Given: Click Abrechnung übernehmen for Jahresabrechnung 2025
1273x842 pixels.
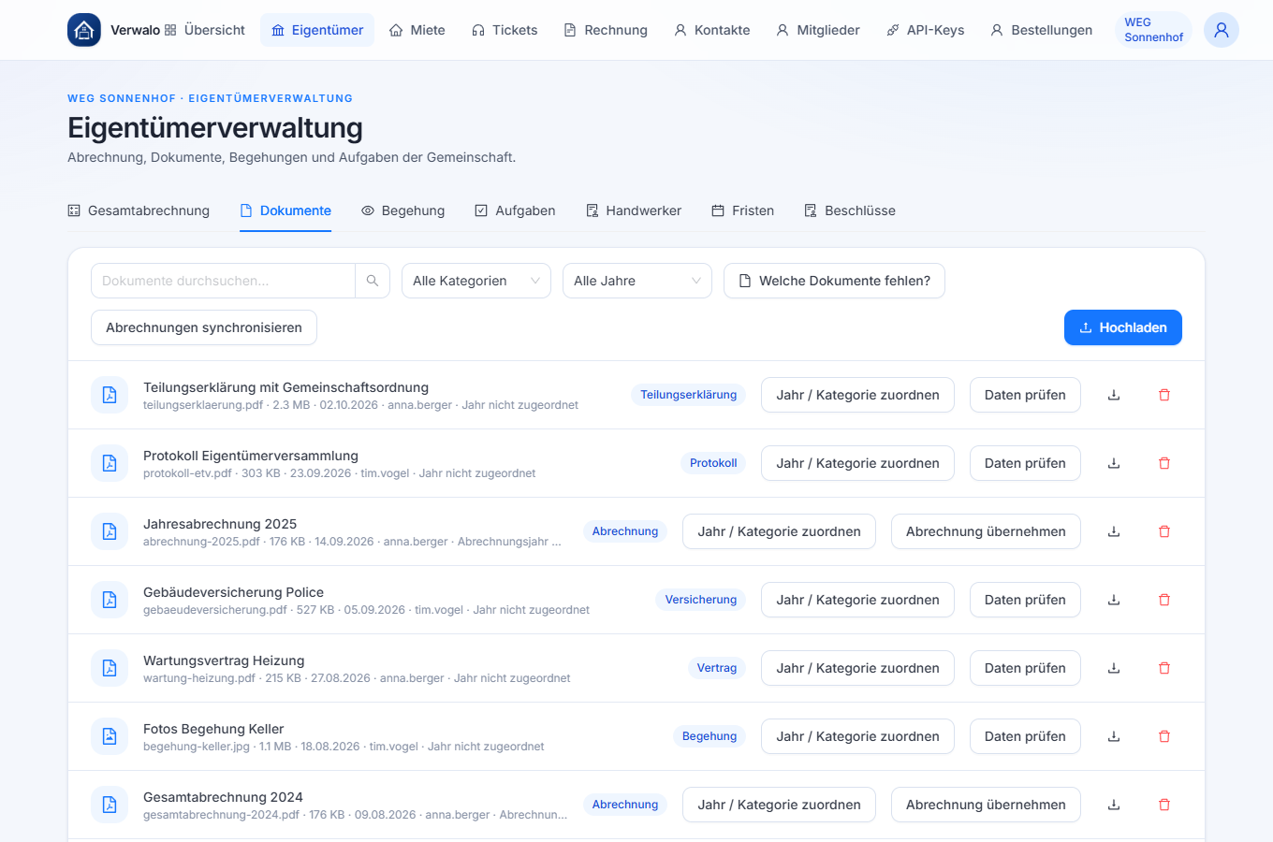Looking at the screenshot, I should tap(986, 531).
